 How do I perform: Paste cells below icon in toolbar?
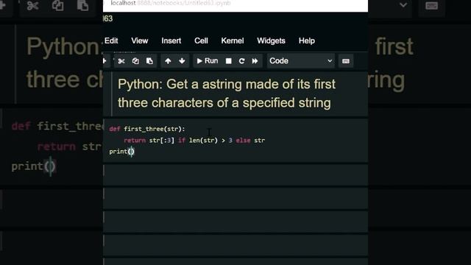coord(149,61)
